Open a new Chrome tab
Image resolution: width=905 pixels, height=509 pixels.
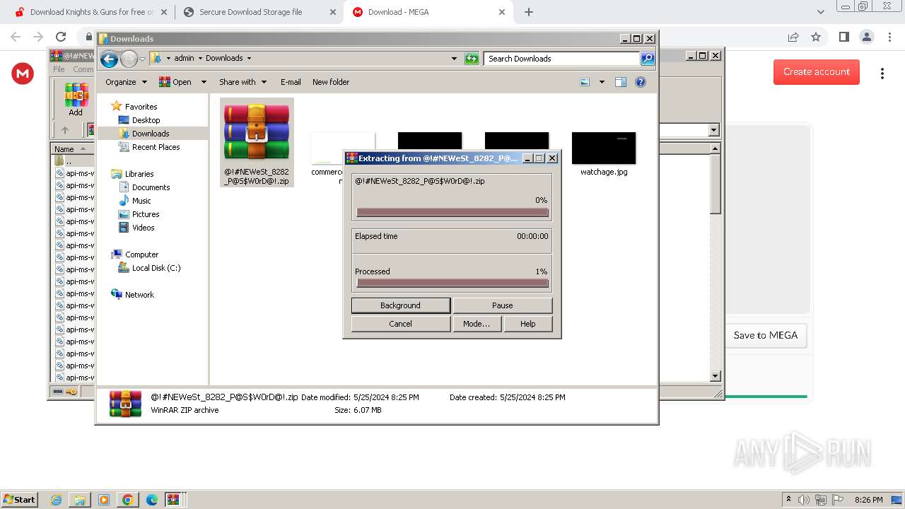(x=529, y=12)
